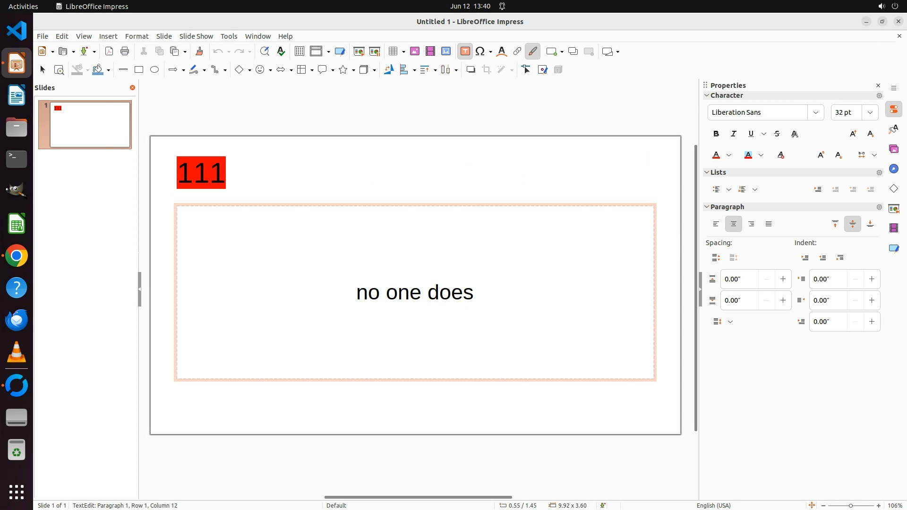Open the font size dropdown

(870, 112)
